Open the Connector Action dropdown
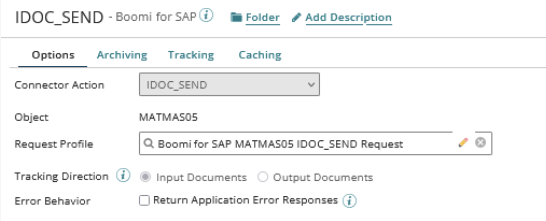The image size is (546, 221). pos(229,85)
